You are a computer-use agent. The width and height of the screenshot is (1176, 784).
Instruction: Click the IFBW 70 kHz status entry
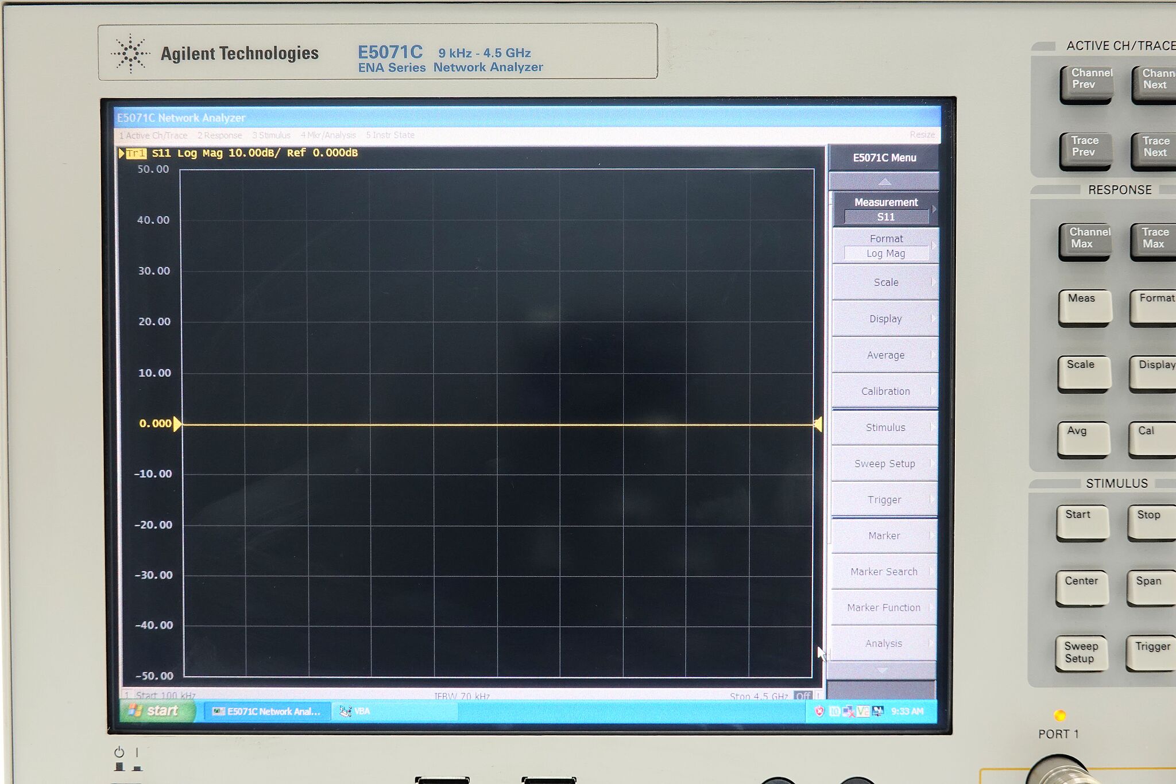462,696
